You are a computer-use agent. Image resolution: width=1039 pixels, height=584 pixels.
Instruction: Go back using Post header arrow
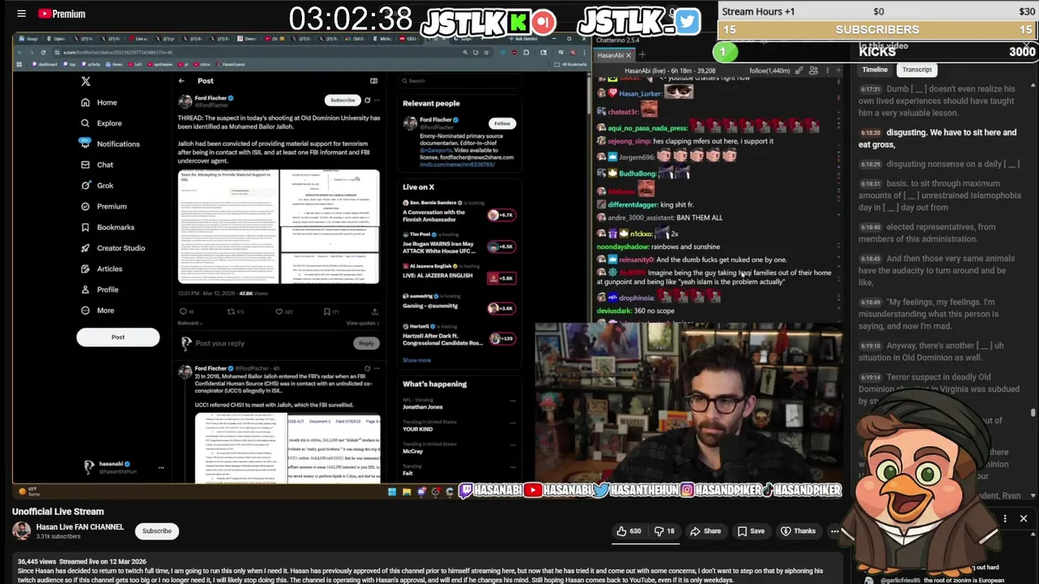(x=182, y=81)
